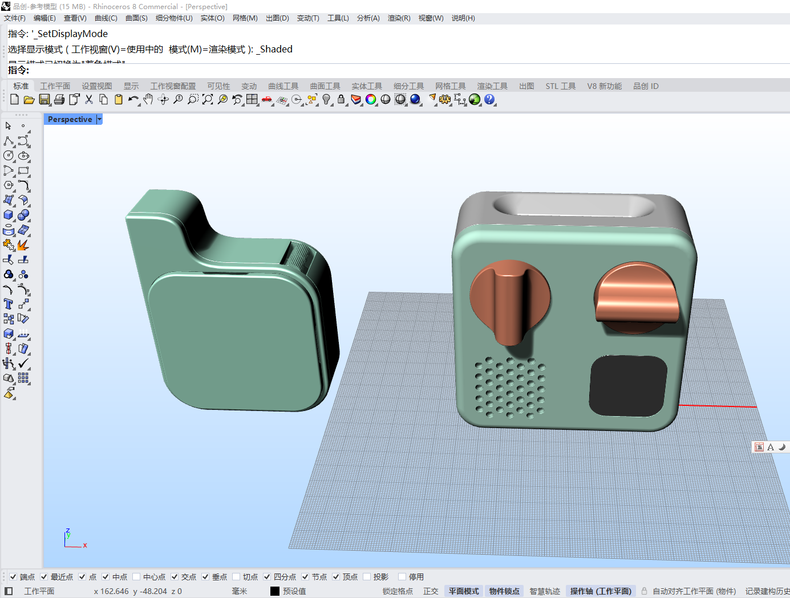Select the Box solid tool
Image resolution: width=790 pixels, height=598 pixels.
tap(9, 215)
